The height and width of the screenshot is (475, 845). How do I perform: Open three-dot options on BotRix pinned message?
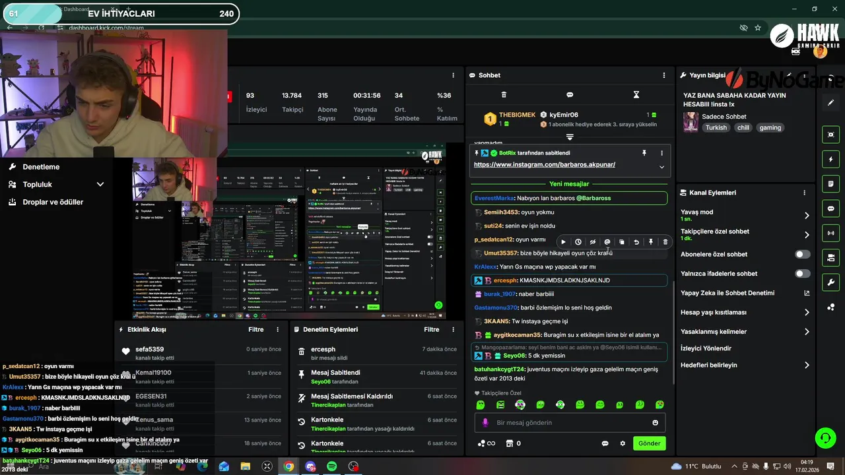[x=661, y=153]
